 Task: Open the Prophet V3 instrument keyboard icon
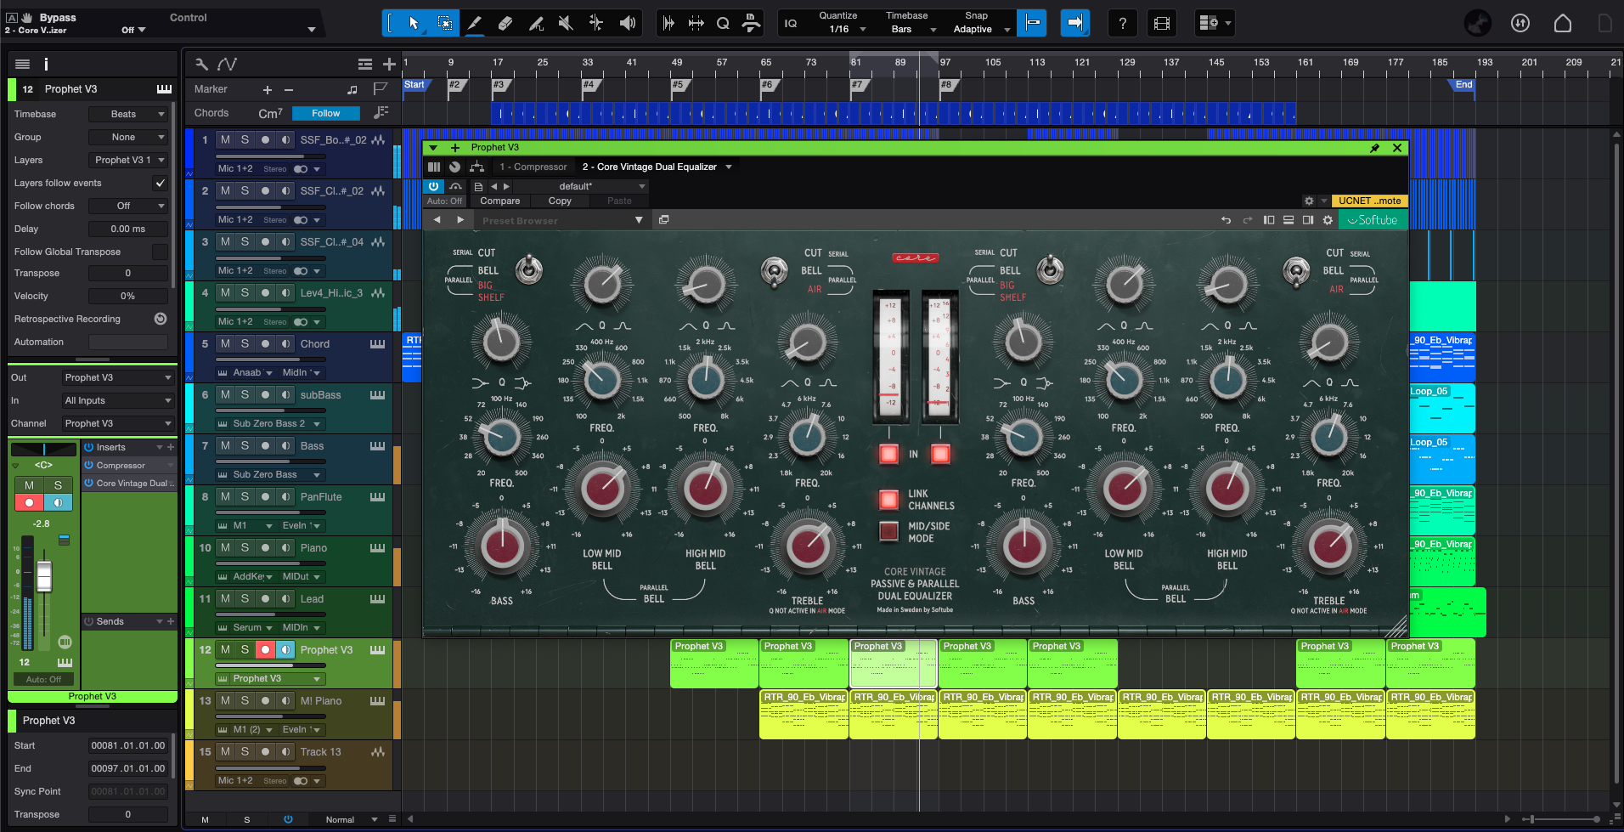164,89
